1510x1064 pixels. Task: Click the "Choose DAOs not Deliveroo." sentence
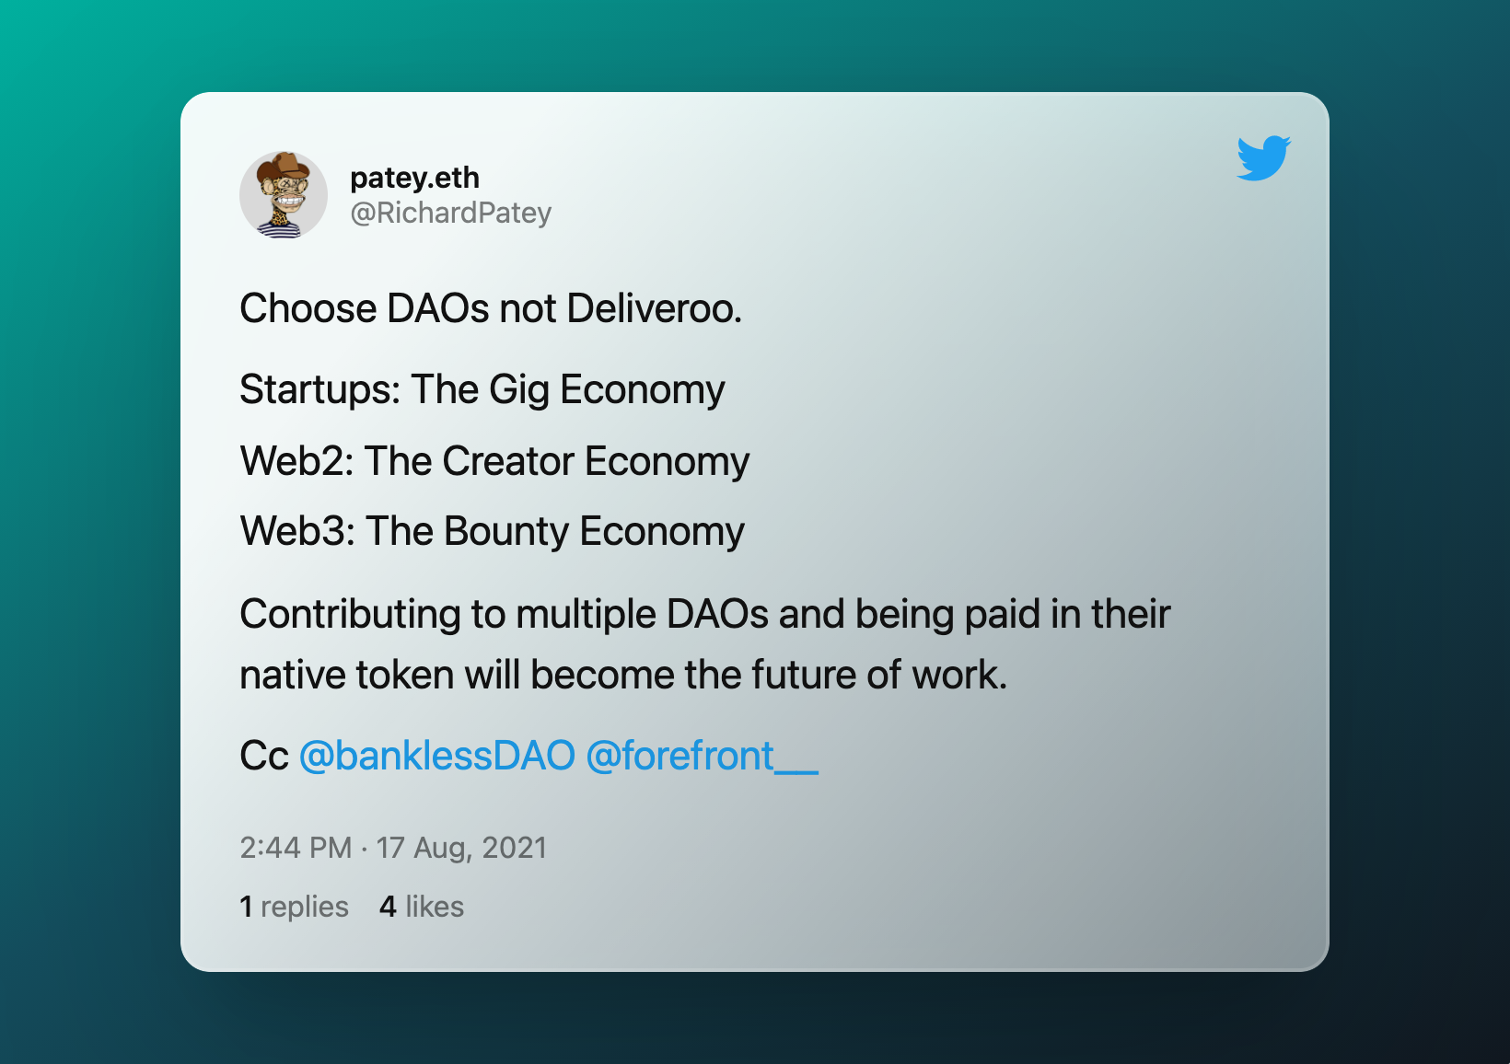[x=490, y=308]
